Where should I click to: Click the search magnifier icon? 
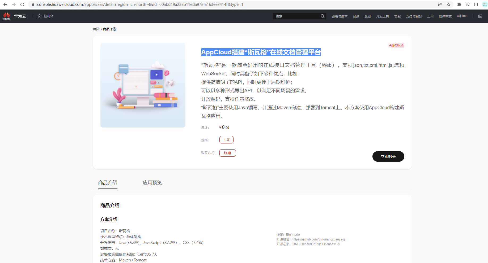[322, 16]
